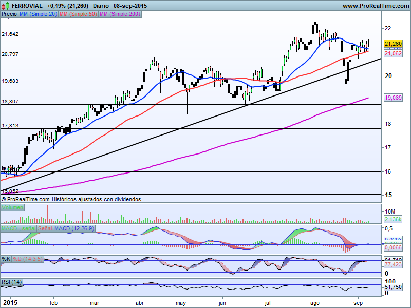Click the mar month label on time axis
Viewport: 411px width, 308px height.
tap(95, 303)
